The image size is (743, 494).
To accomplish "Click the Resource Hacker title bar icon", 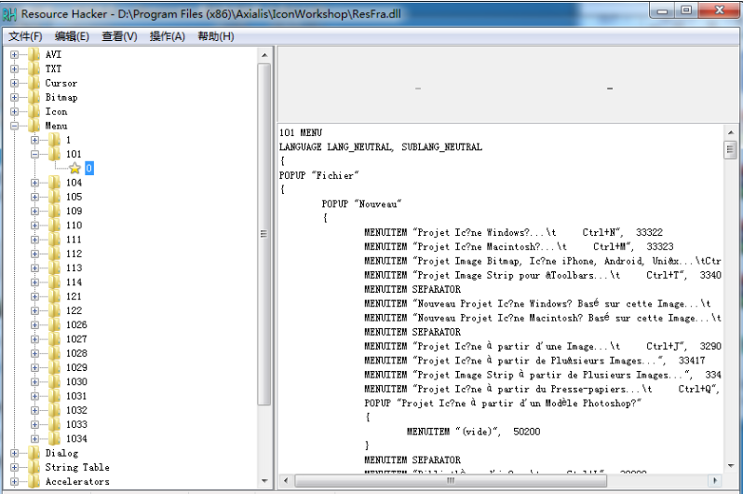I will [10, 13].
